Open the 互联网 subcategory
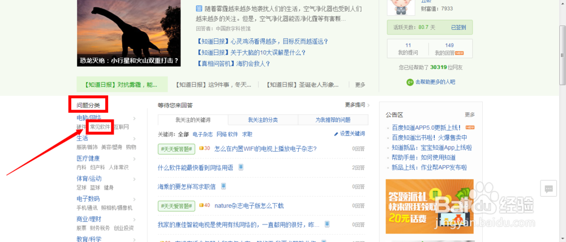This screenshot has height=242, width=566. pos(121,127)
